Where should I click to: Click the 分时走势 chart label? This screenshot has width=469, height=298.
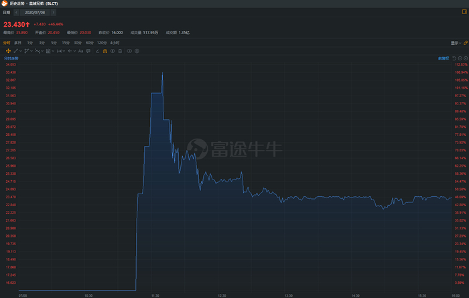(11, 58)
